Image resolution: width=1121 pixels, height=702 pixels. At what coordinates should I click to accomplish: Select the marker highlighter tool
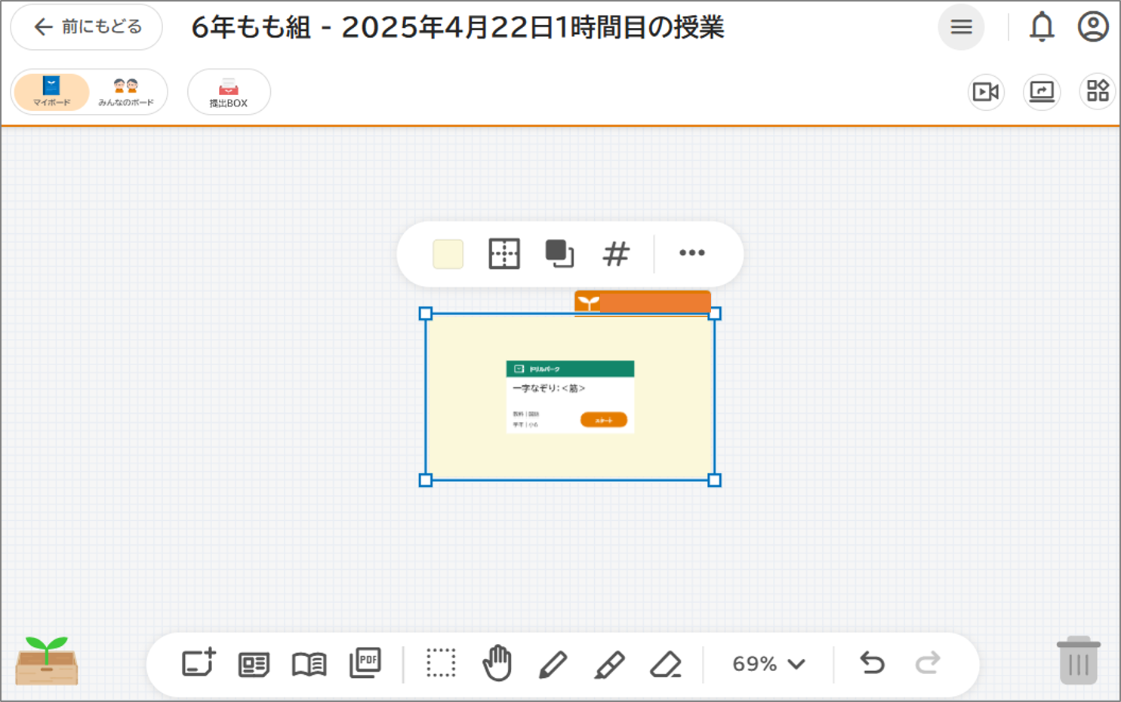point(609,664)
